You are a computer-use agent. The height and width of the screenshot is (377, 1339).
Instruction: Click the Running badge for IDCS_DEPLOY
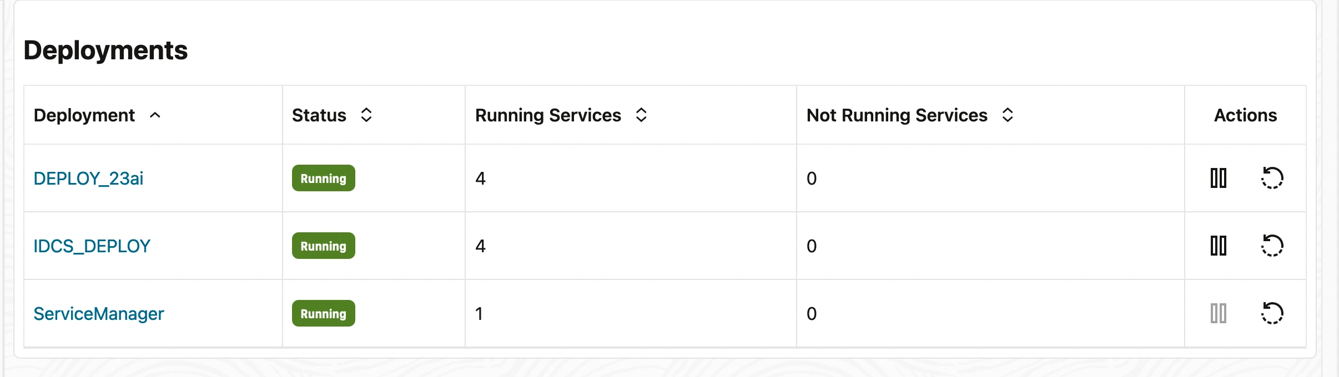323,246
